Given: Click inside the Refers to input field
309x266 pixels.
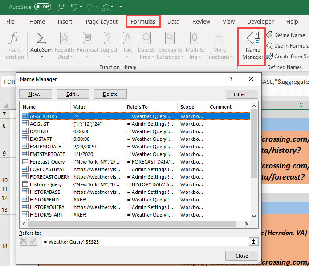Looking at the screenshot, I should pos(142,241).
